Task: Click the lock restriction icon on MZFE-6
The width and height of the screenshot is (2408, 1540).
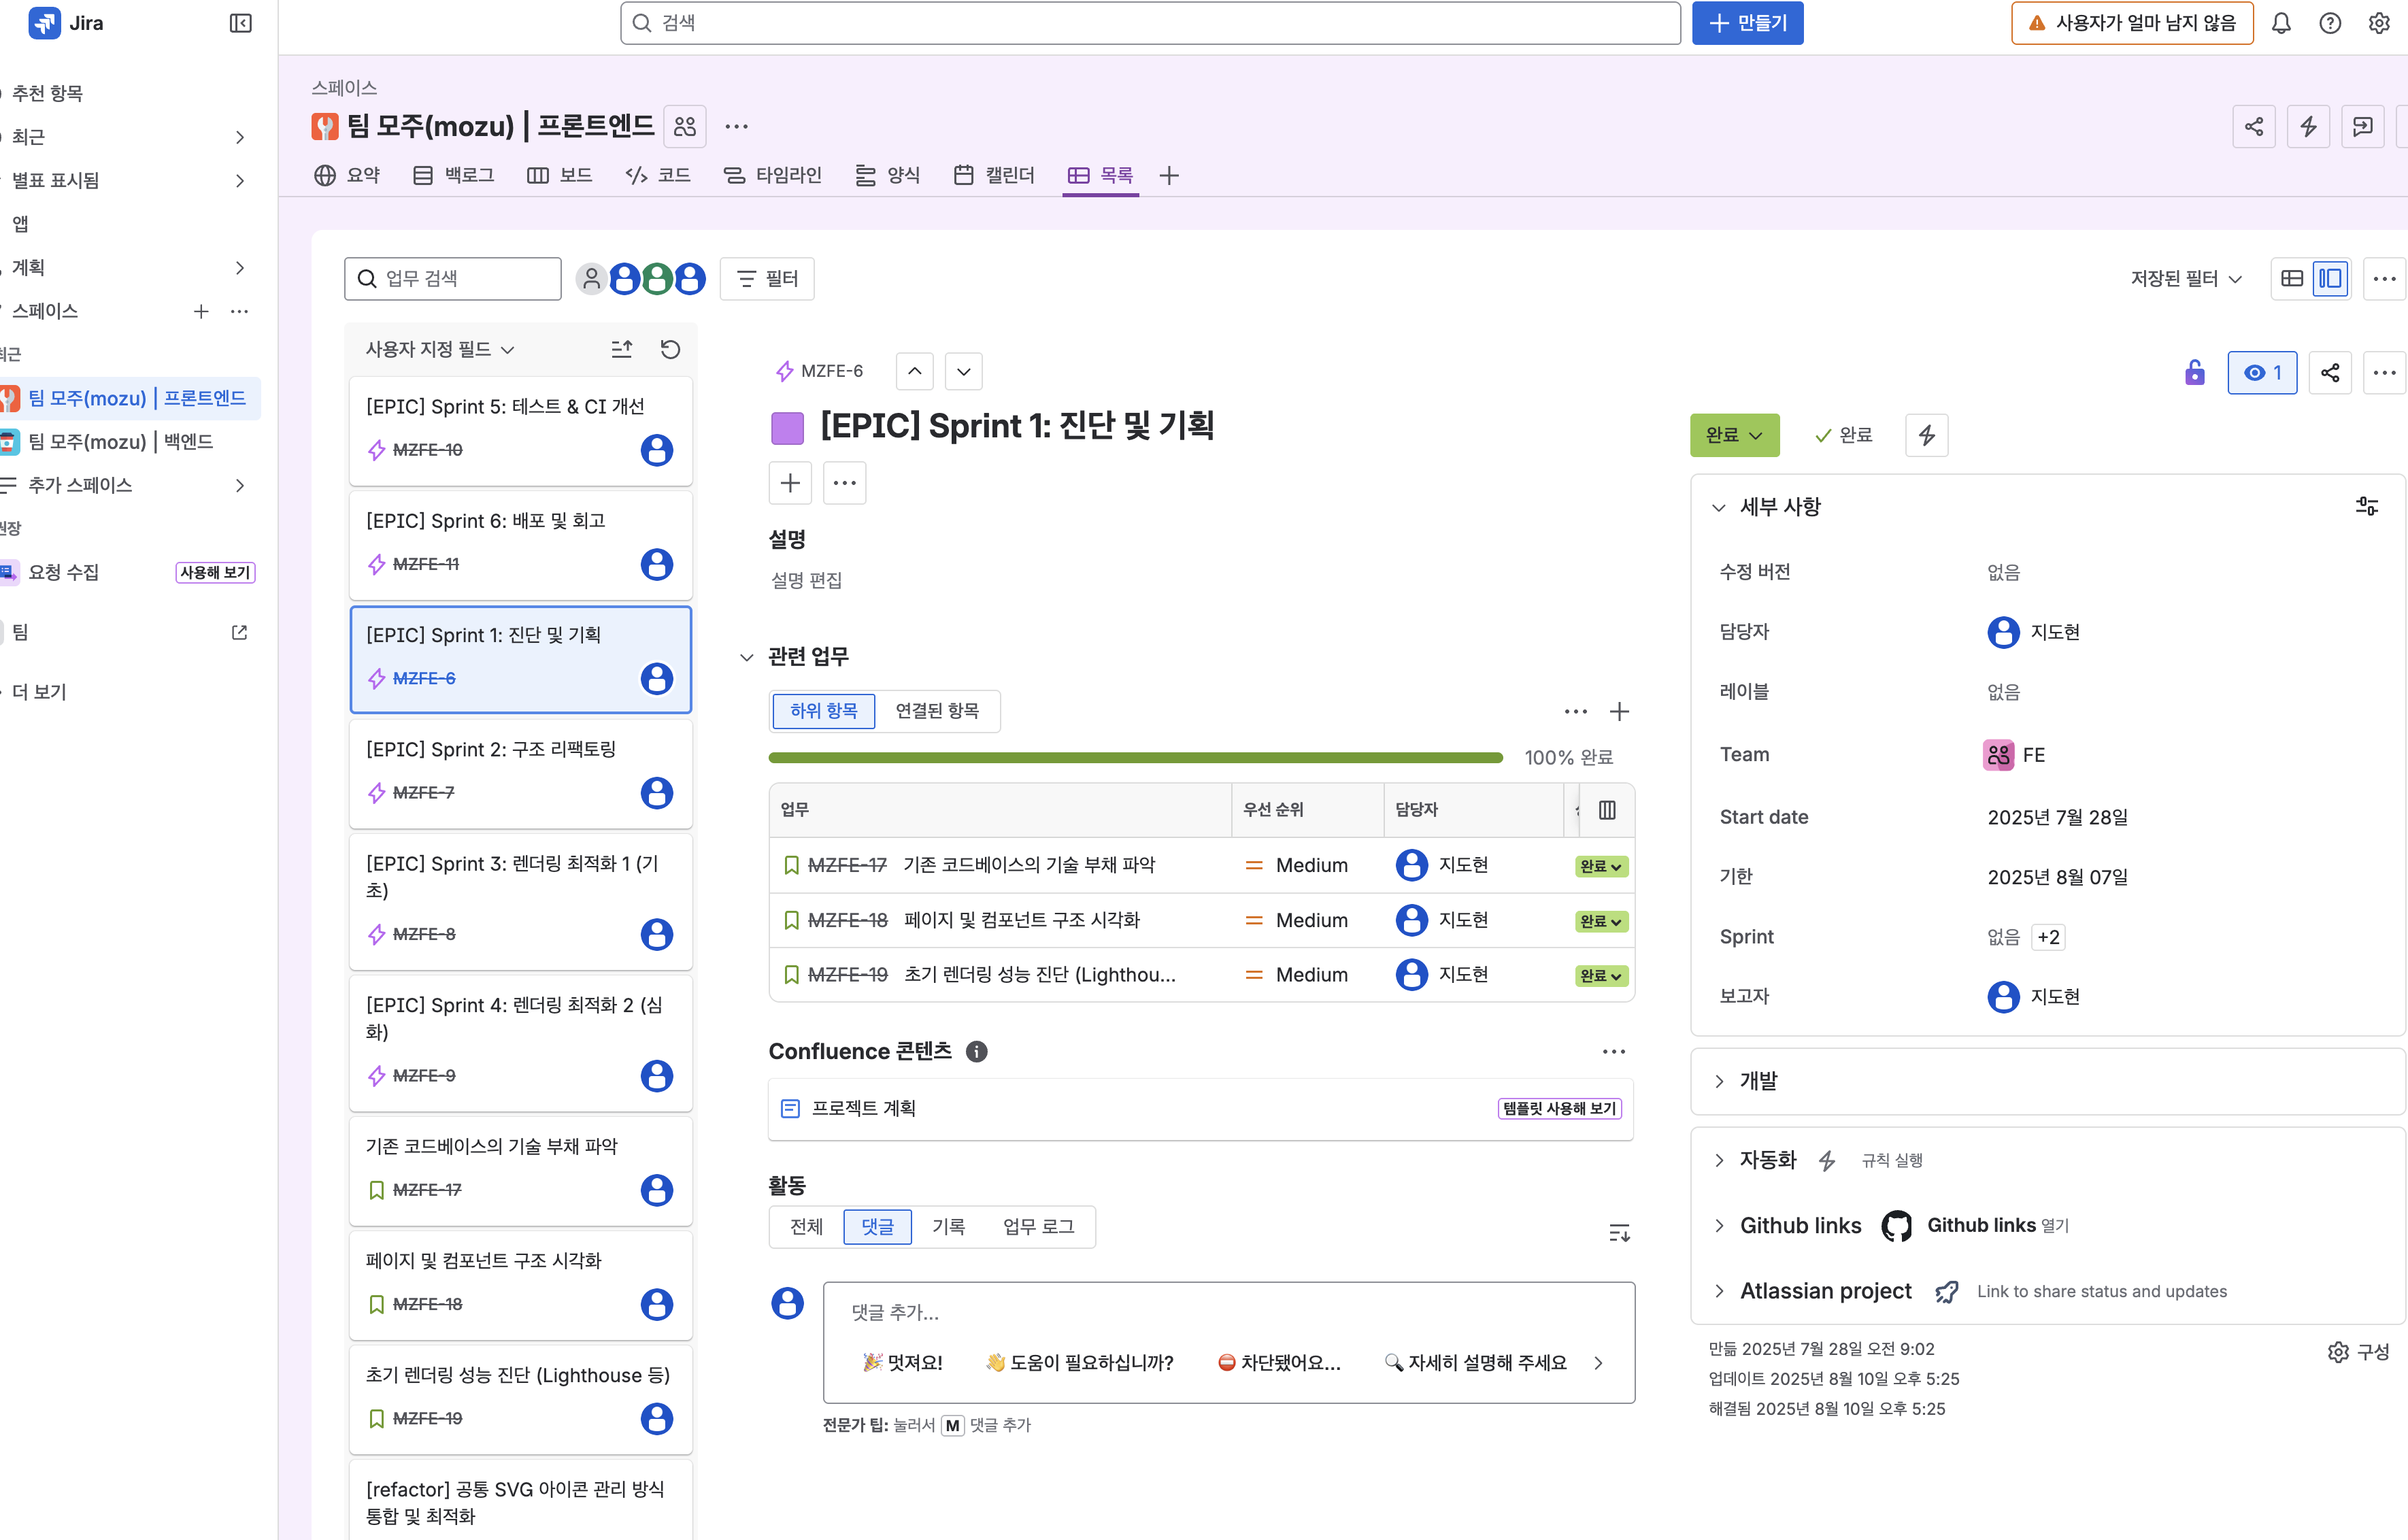Action: point(2194,373)
